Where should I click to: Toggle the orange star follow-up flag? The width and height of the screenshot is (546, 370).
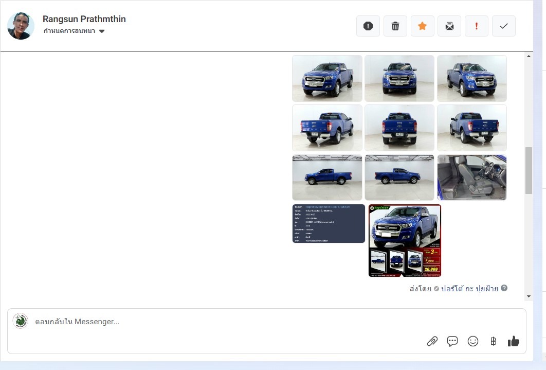(422, 26)
